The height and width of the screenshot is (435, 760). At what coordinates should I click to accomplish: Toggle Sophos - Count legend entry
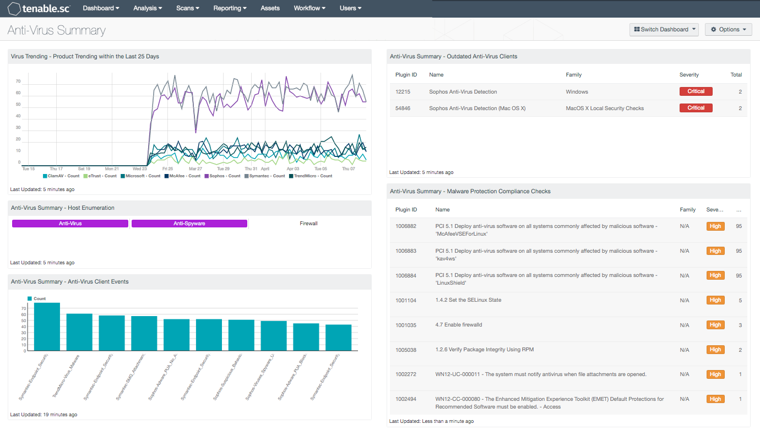point(222,176)
